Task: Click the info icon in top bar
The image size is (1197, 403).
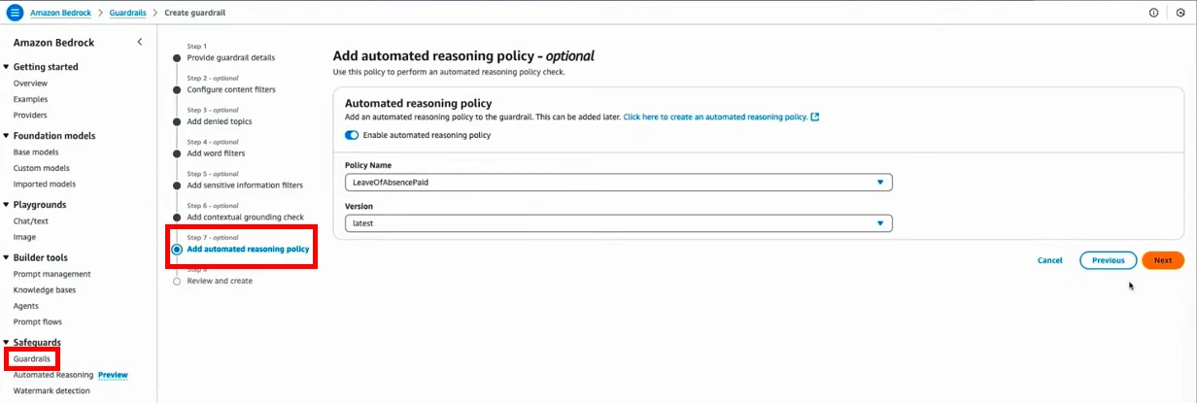Action: tap(1153, 13)
